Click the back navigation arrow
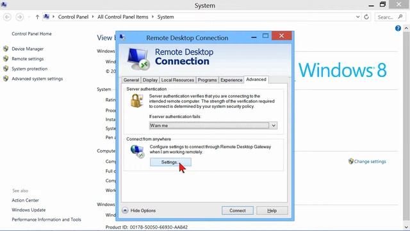 point(7,17)
